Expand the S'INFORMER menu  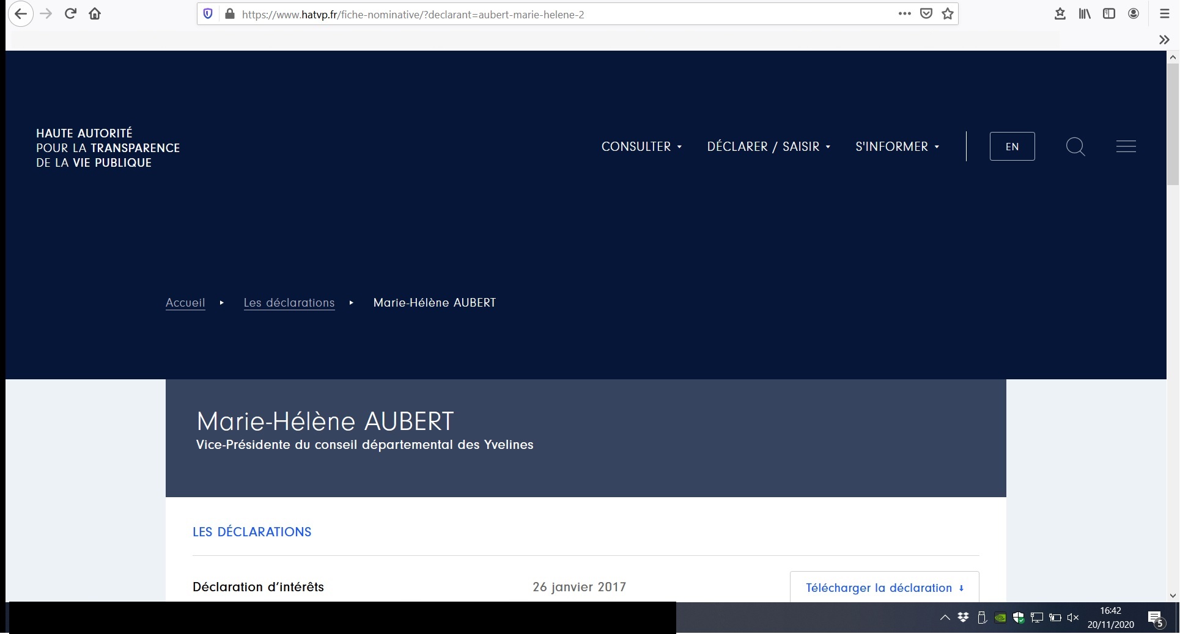click(x=897, y=147)
